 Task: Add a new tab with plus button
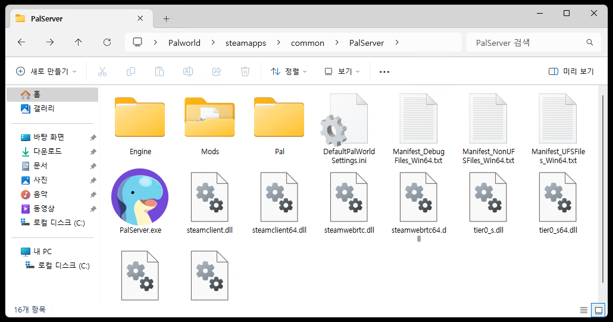coord(166,19)
